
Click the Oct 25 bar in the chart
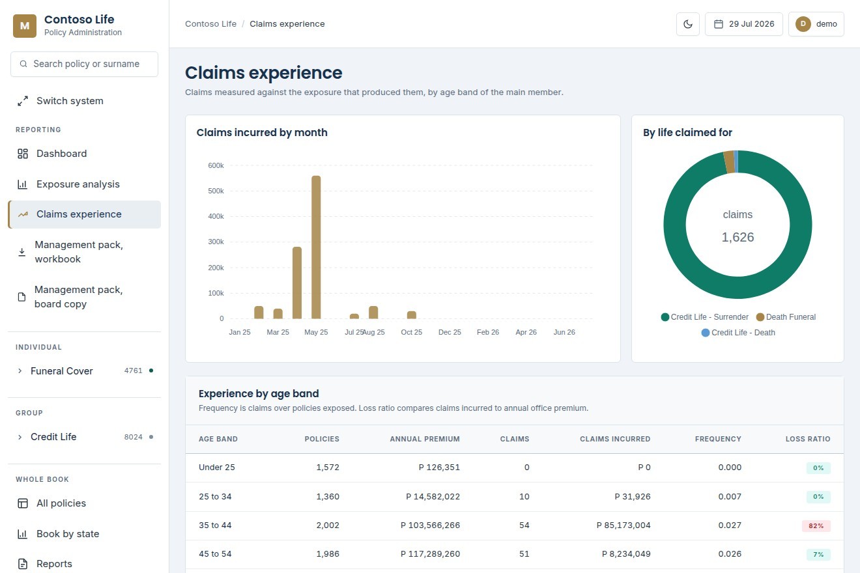tap(412, 315)
